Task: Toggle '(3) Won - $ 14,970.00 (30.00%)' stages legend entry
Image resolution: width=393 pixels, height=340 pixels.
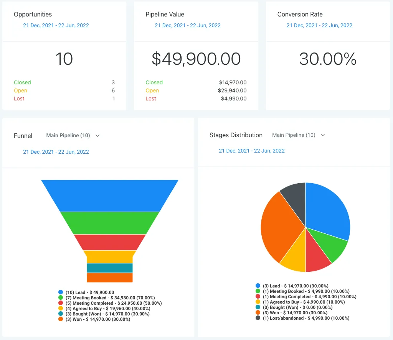Action: pyautogui.click(x=295, y=313)
